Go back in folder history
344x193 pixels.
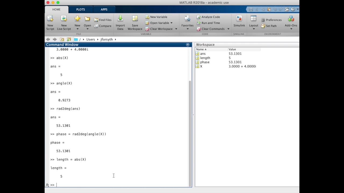tap(48, 39)
